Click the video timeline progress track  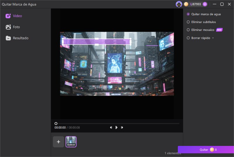click(x=117, y=123)
